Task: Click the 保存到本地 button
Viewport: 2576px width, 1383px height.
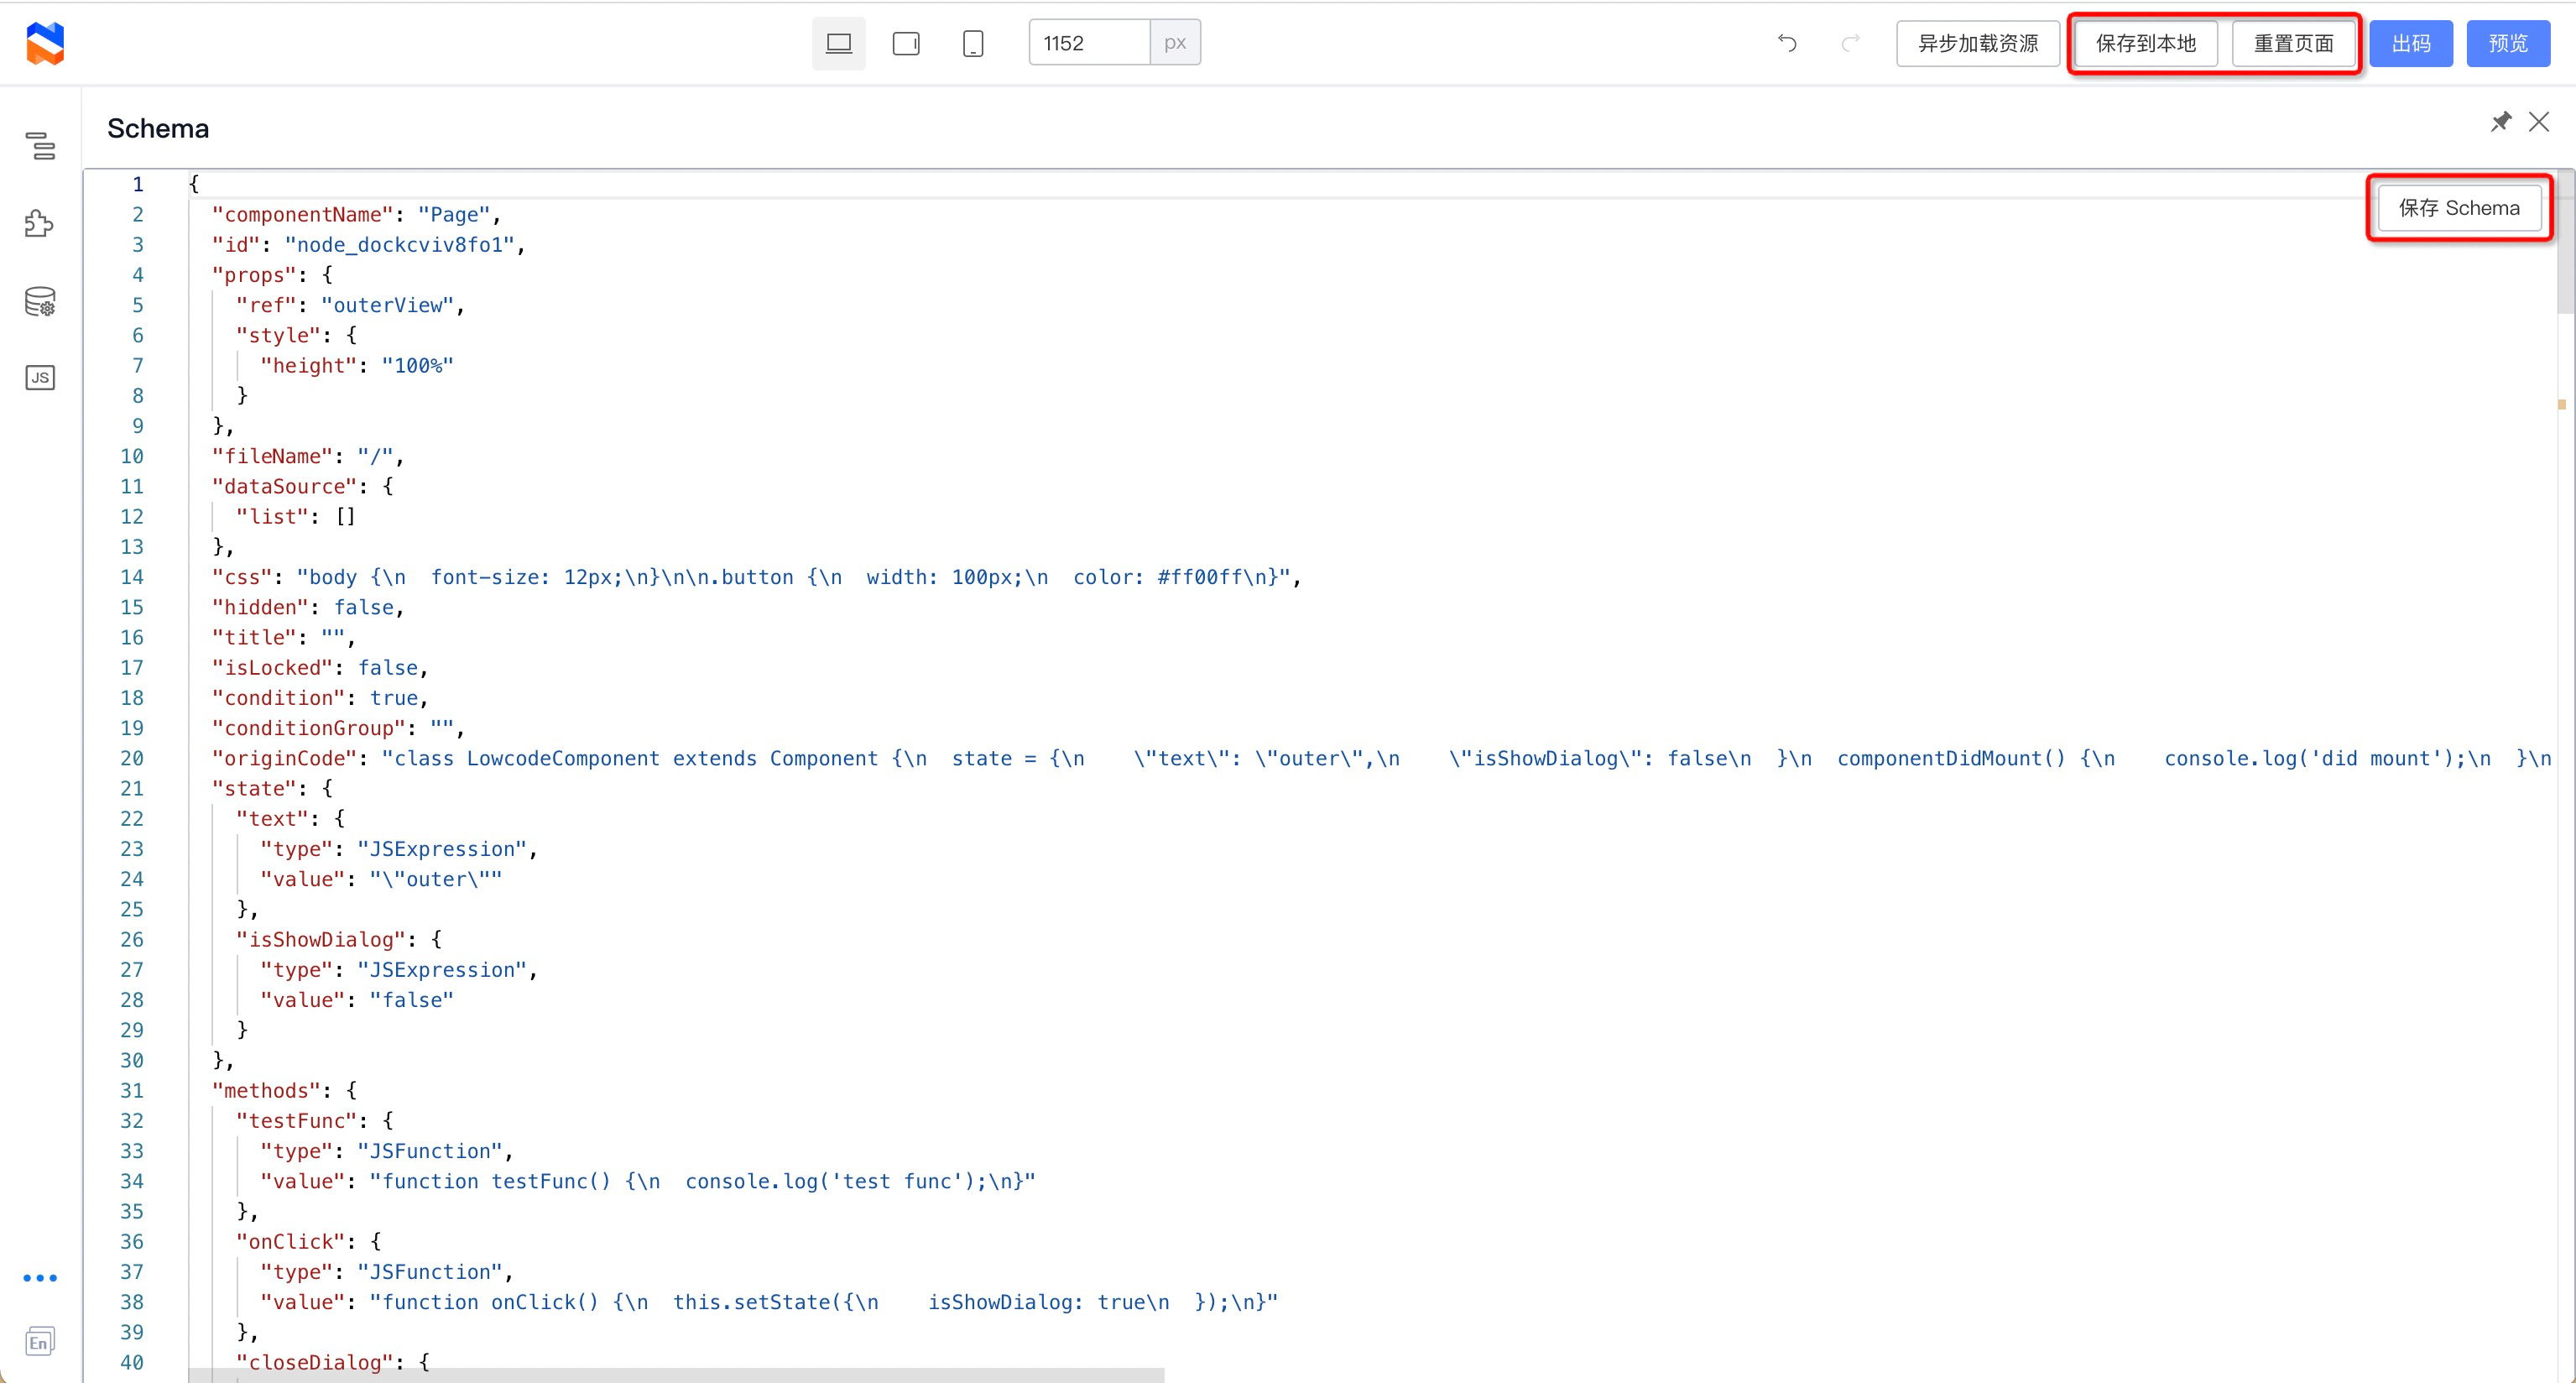Action: 2145,43
